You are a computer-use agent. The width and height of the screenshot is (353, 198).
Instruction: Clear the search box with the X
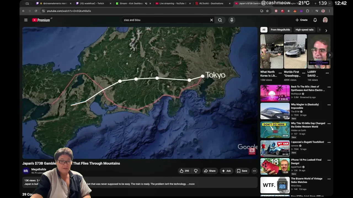212,20
